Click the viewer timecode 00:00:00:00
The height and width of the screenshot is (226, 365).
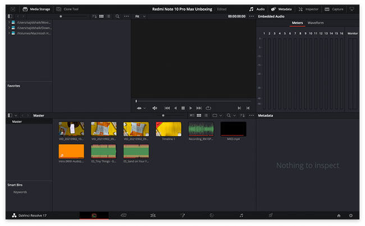click(236, 16)
